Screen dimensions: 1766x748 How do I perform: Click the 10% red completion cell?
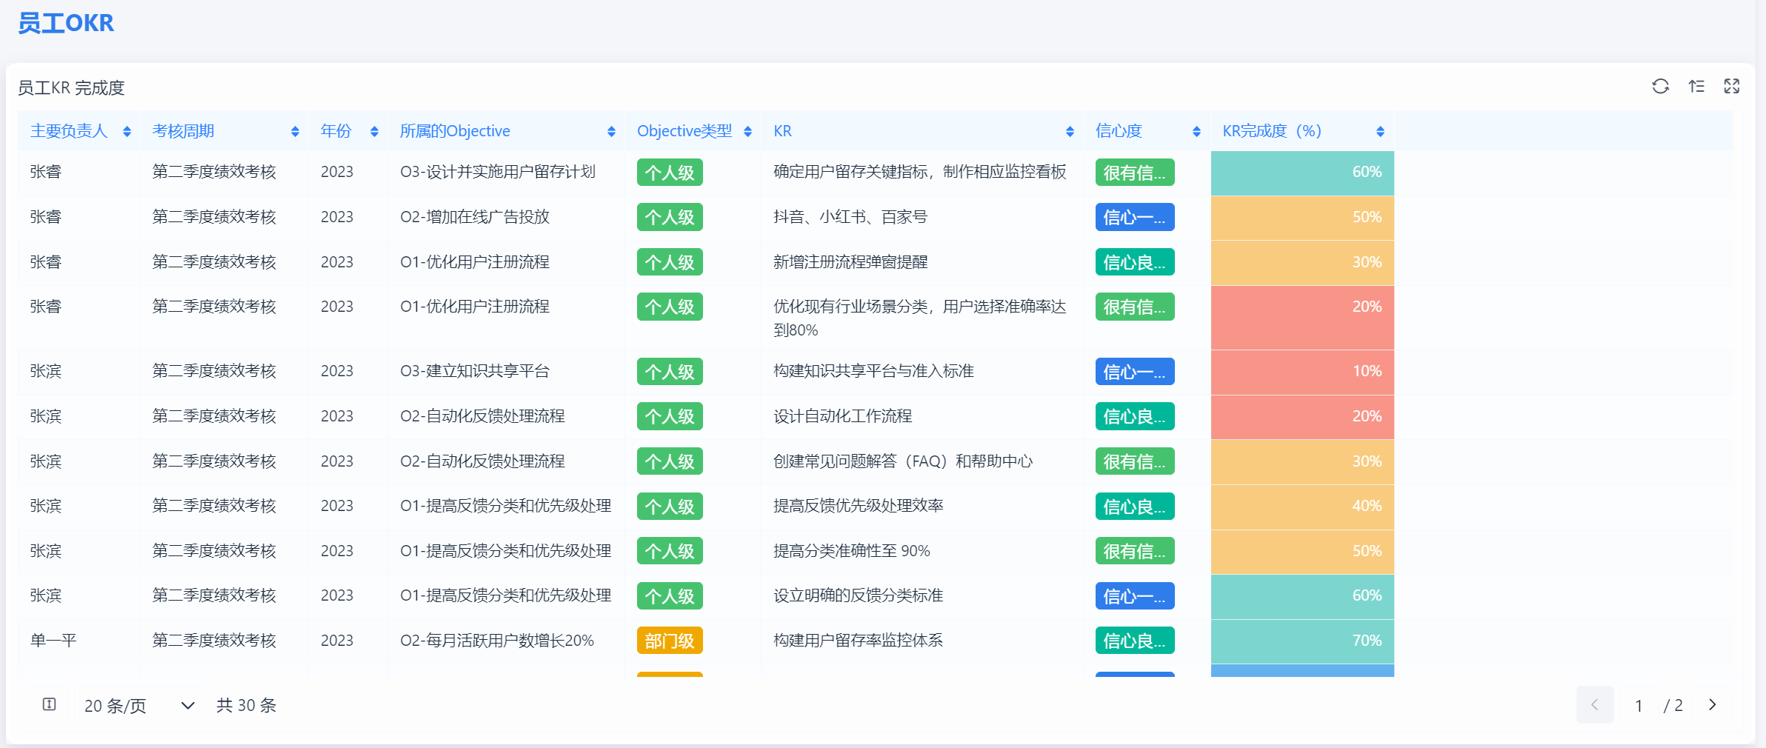click(x=1302, y=372)
